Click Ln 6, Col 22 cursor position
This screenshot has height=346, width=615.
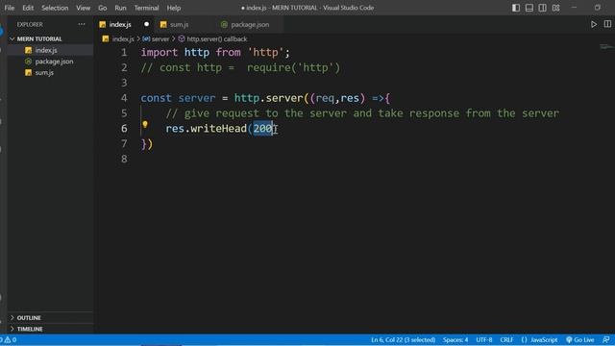404,339
